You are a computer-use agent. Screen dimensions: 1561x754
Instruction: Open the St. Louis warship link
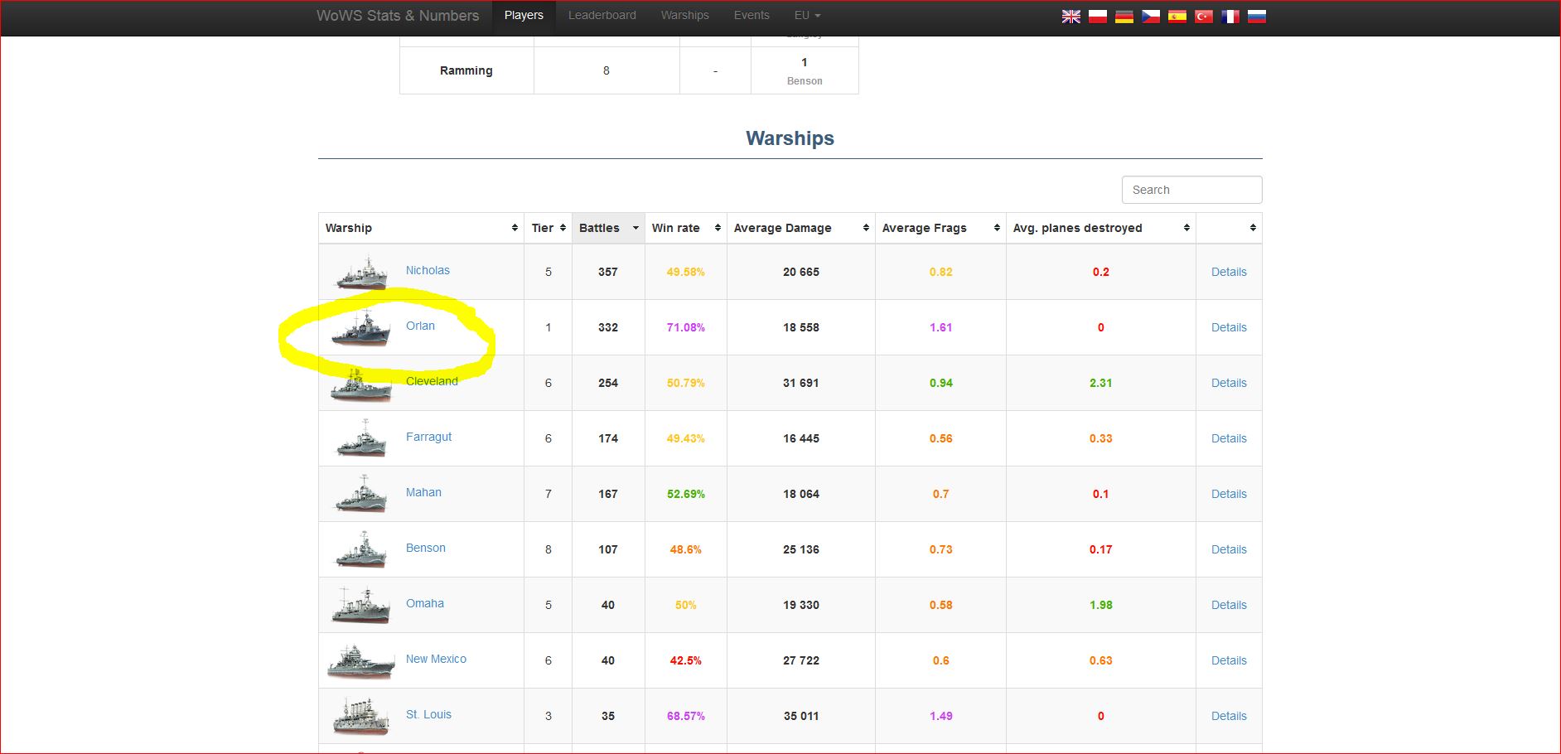tap(428, 714)
